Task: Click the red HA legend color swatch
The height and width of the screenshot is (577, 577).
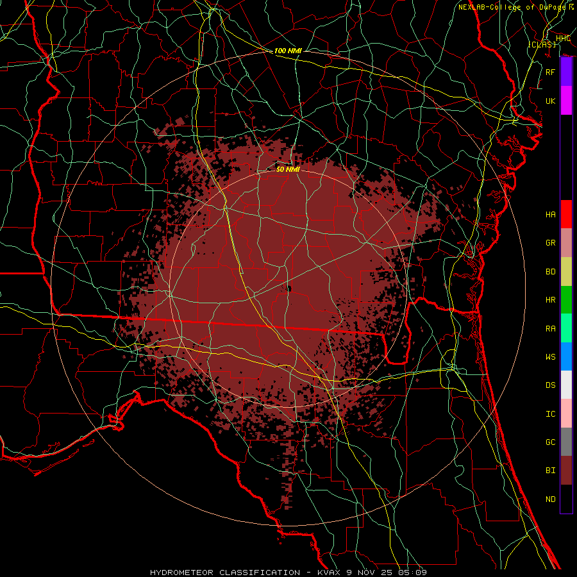Action: (x=566, y=214)
